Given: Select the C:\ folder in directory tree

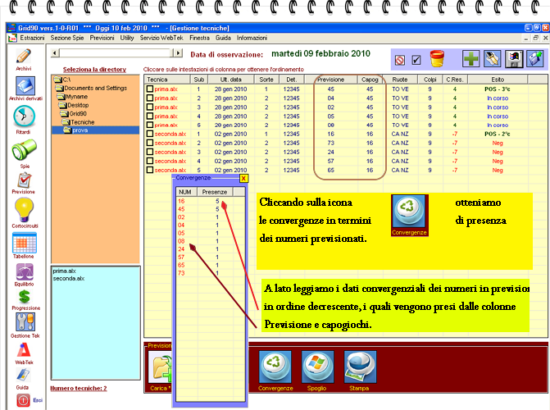Looking at the screenshot, I should point(63,80).
